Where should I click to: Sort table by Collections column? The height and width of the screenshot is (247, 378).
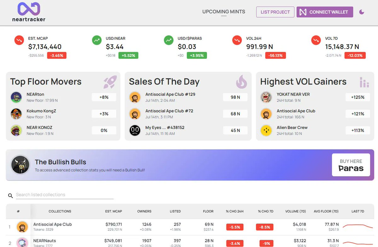[60, 211]
